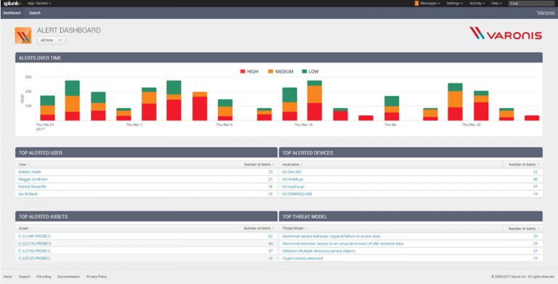
Task: Toggle the MEDIUM legend series
Action: click(x=280, y=71)
